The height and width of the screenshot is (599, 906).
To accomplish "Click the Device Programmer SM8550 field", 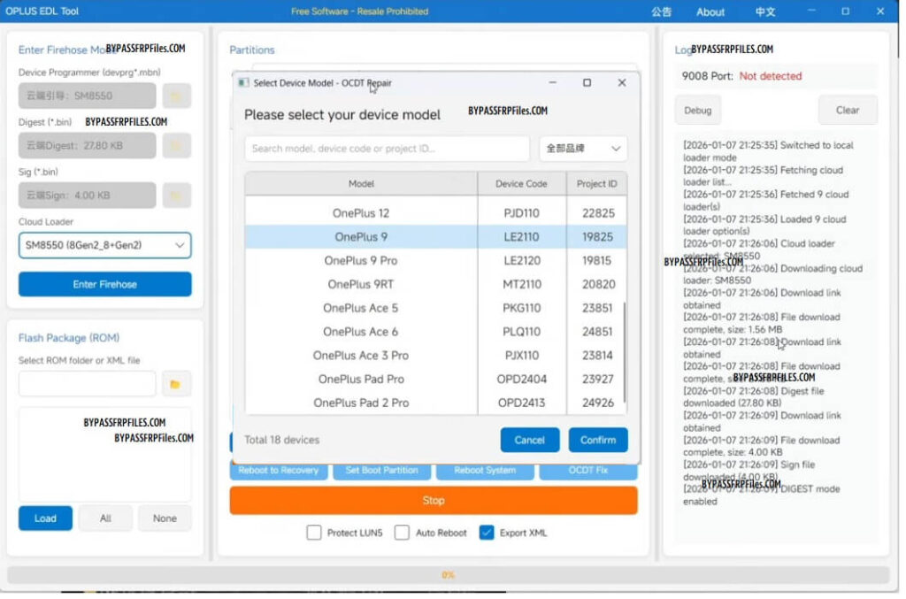I will [x=88, y=96].
